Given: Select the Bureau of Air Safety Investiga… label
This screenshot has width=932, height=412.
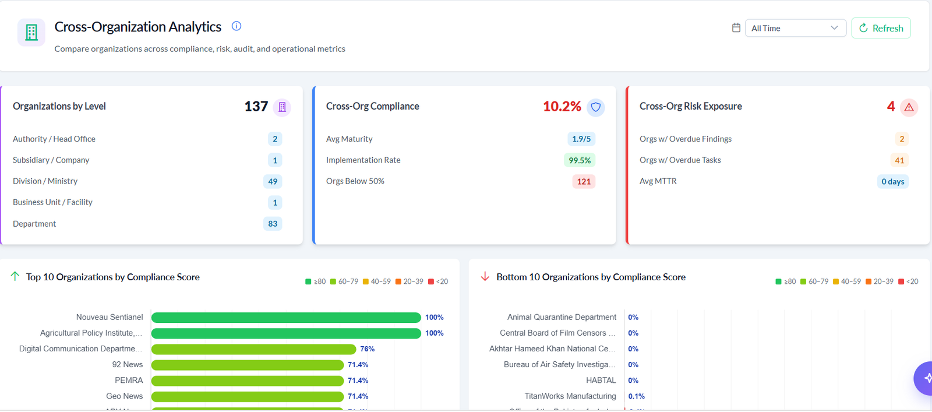Looking at the screenshot, I should [x=560, y=364].
